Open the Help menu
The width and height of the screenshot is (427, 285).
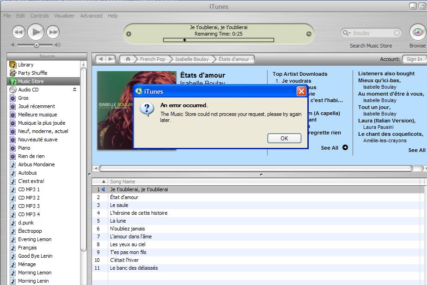click(x=112, y=16)
